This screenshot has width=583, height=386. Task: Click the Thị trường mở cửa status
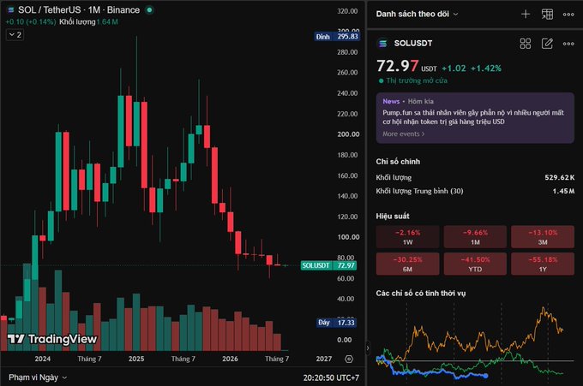coord(412,80)
